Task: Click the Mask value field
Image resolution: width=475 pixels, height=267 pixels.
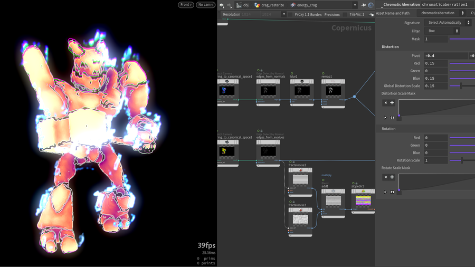Action: [x=435, y=39]
